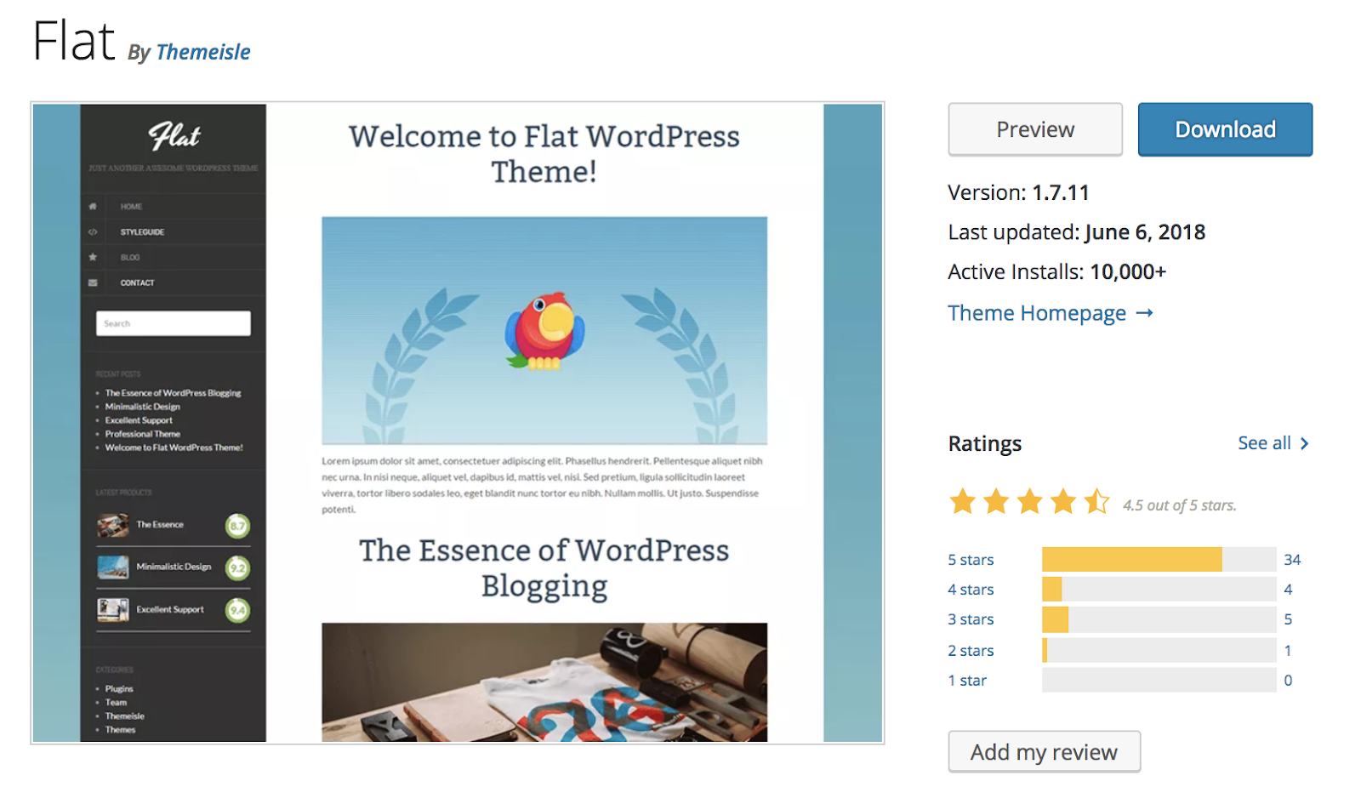Click the t-shirt photo under Essence heading

point(544,682)
